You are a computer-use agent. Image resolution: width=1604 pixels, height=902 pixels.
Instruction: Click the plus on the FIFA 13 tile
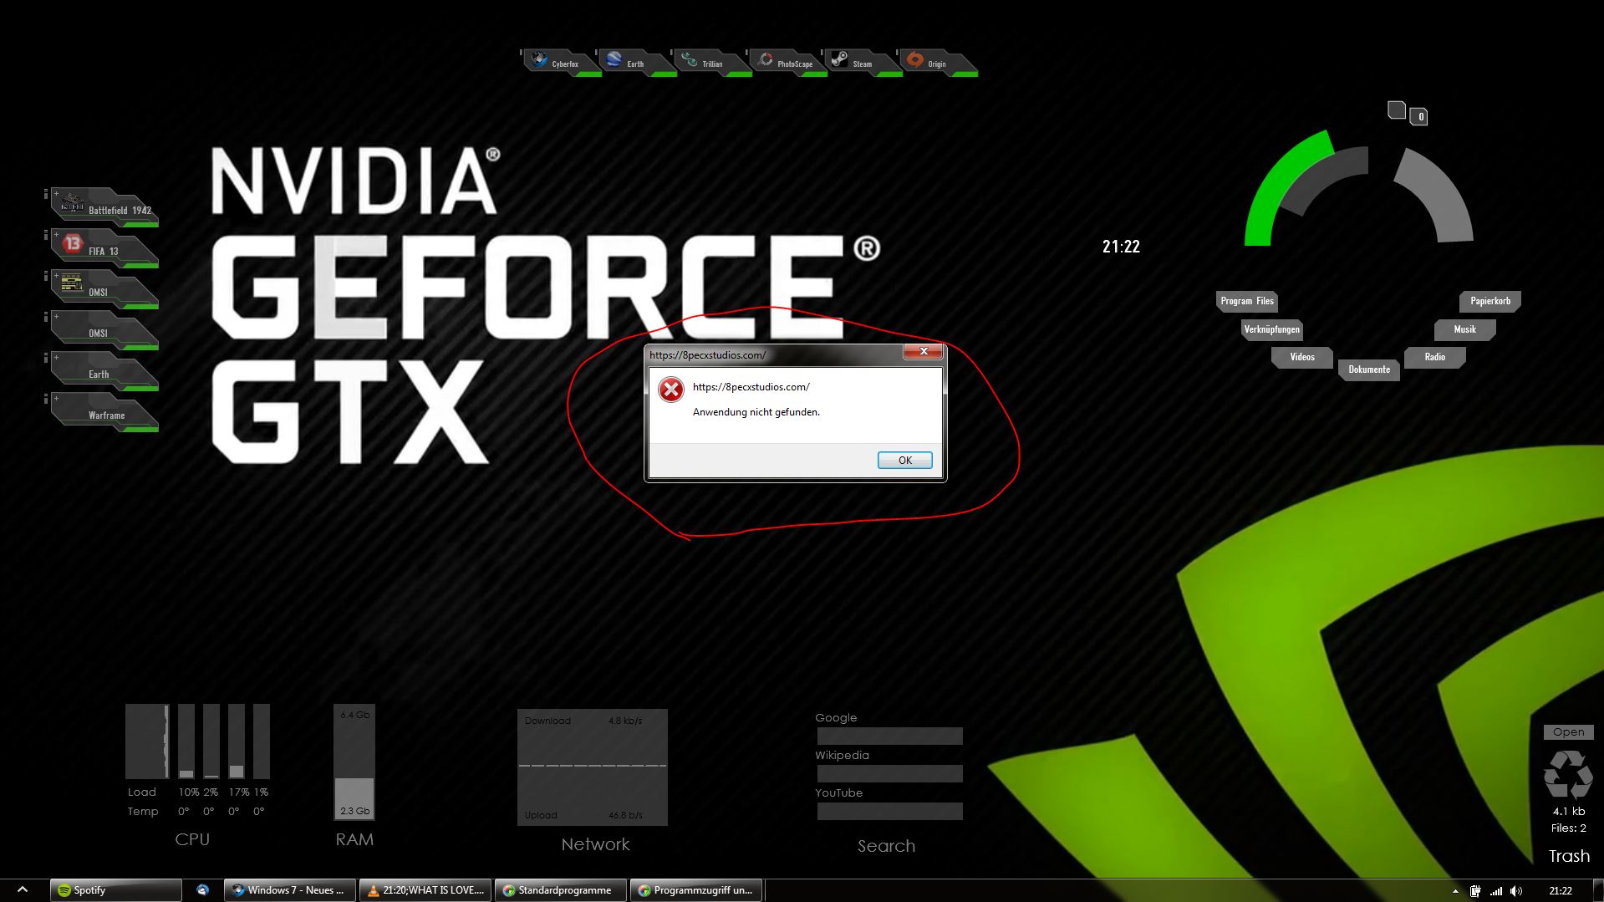pos(56,235)
